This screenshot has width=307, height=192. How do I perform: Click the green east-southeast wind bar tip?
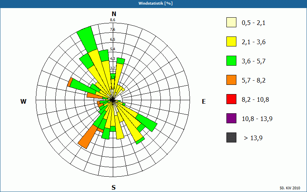coord(147,122)
